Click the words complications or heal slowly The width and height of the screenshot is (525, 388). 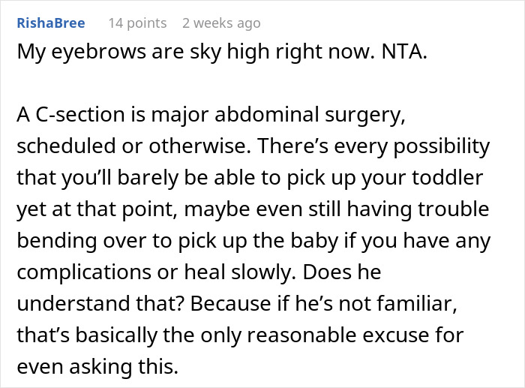tap(157, 272)
